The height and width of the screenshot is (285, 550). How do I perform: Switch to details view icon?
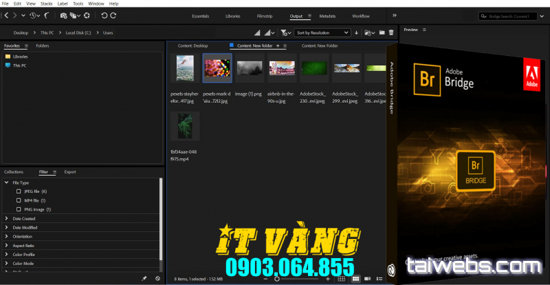[x=368, y=279]
